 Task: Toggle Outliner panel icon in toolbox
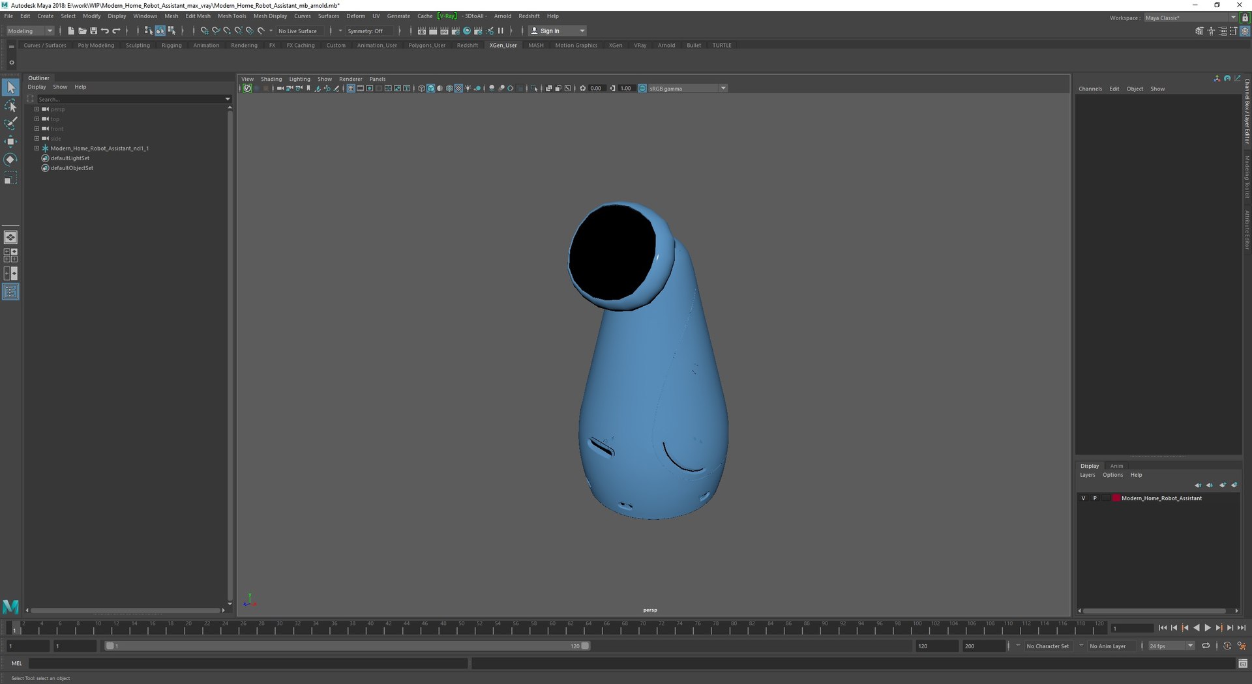click(x=10, y=292)
